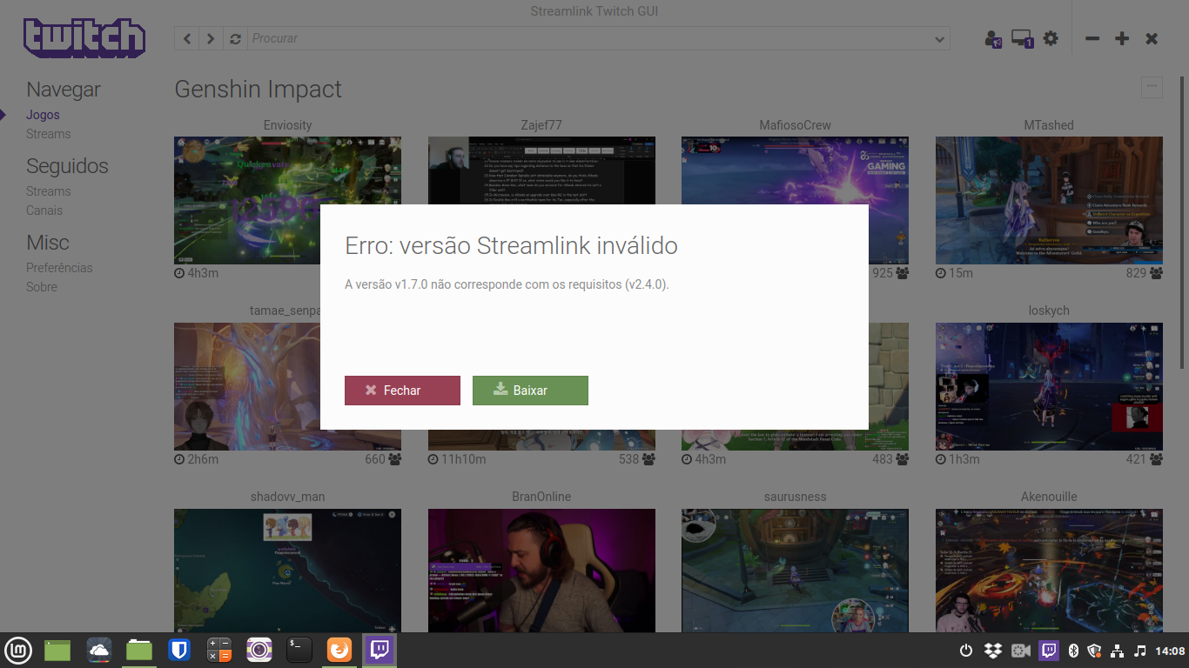Open the Linux Mint start menu
Screen dimensions: 1189x668
coord(18,650)
